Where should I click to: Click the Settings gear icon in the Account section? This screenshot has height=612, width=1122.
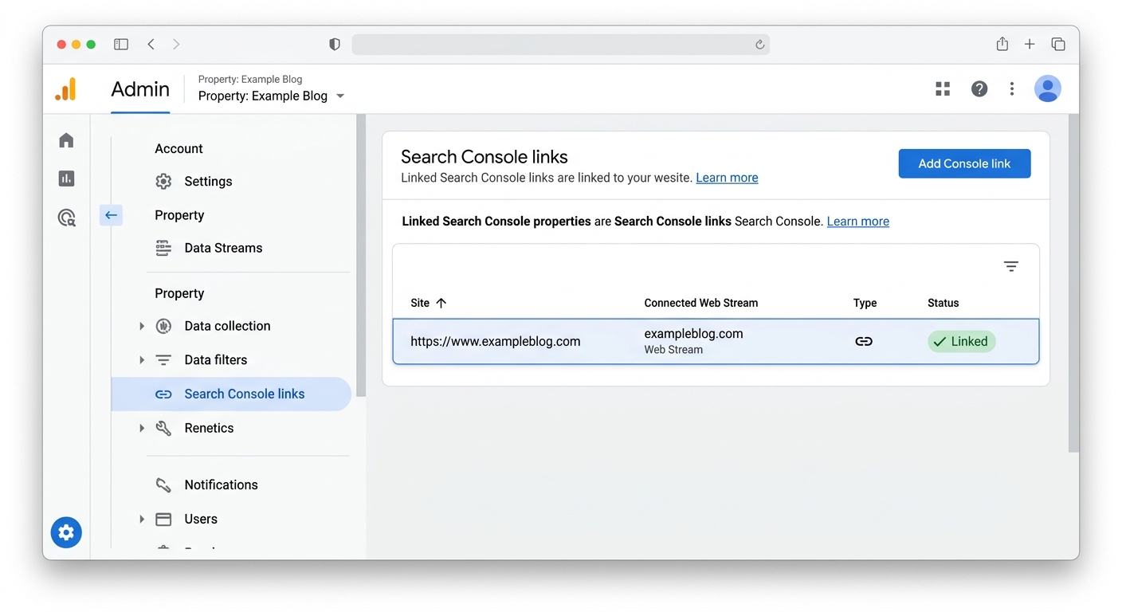pyautogui.click(x=163, y=181)
